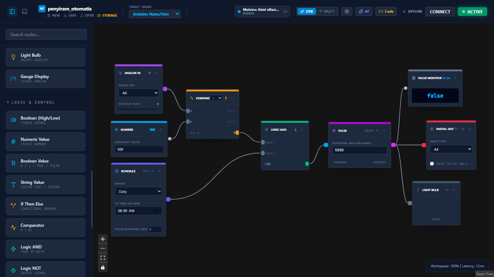Enable Invert (Active Low) checkbox
The image size is (494, 277).
coord(432,164)
